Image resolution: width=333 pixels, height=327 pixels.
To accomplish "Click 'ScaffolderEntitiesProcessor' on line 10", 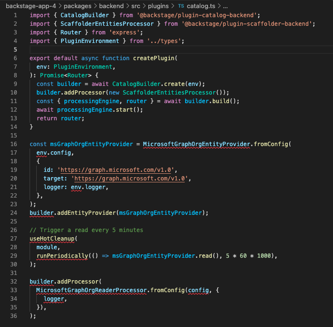I will click(169, 93).
